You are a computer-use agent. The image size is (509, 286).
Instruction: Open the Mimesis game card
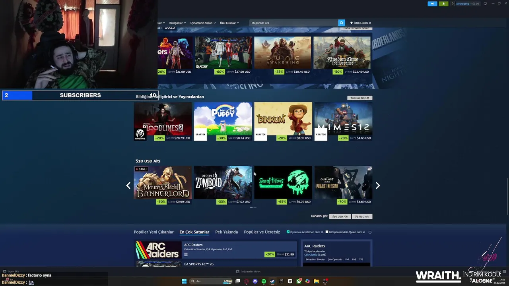(x=344, y=122)
